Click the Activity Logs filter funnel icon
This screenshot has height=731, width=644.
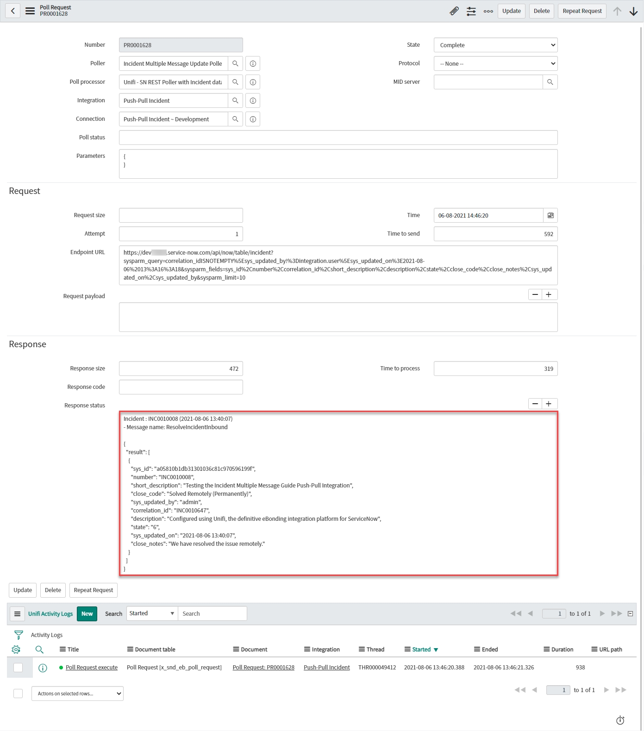[19, 635]
